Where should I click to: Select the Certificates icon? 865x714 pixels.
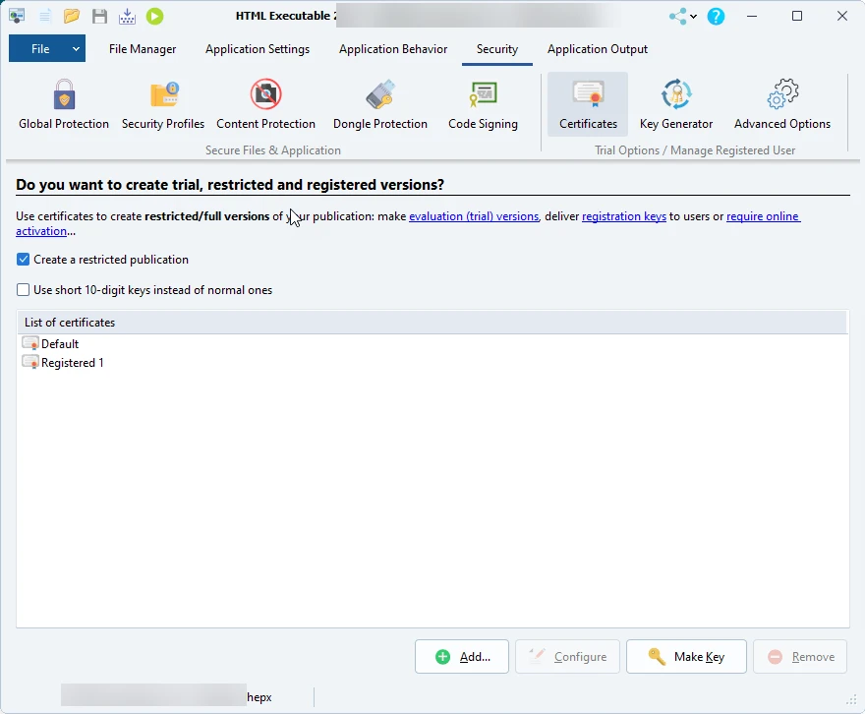tap(587, 103)
